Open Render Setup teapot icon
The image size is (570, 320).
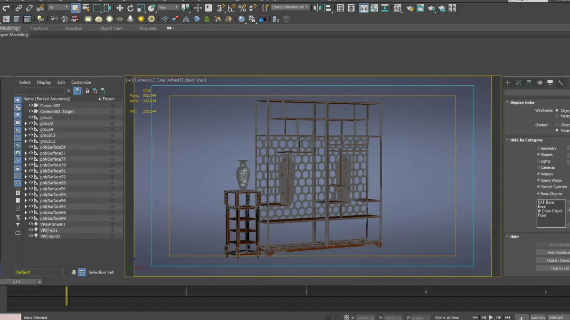410,8
